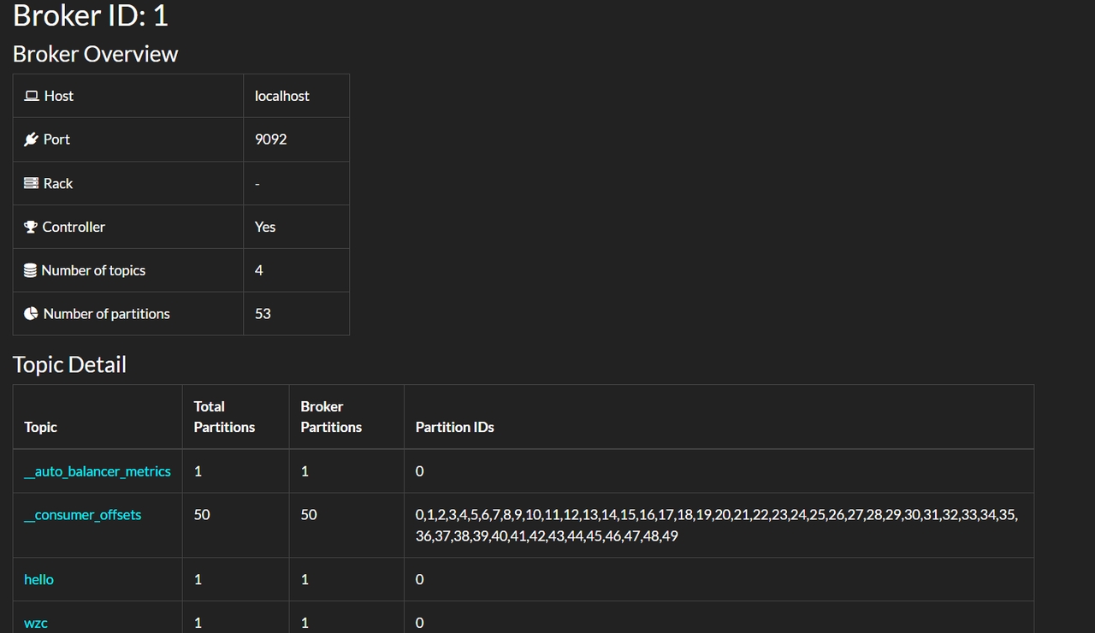Click the server icon beside Rack
Viewport: 1095px width, 633px height.
click(x=32, y=183)
